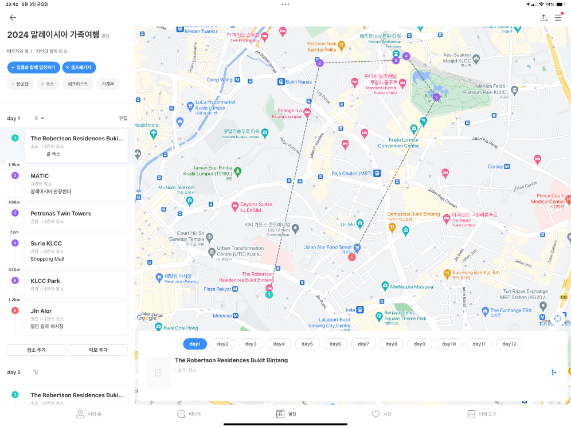This screenshot has width=571, height=428.
Task: Click 메모 추가 button
Action: click(x=99, y=350)
